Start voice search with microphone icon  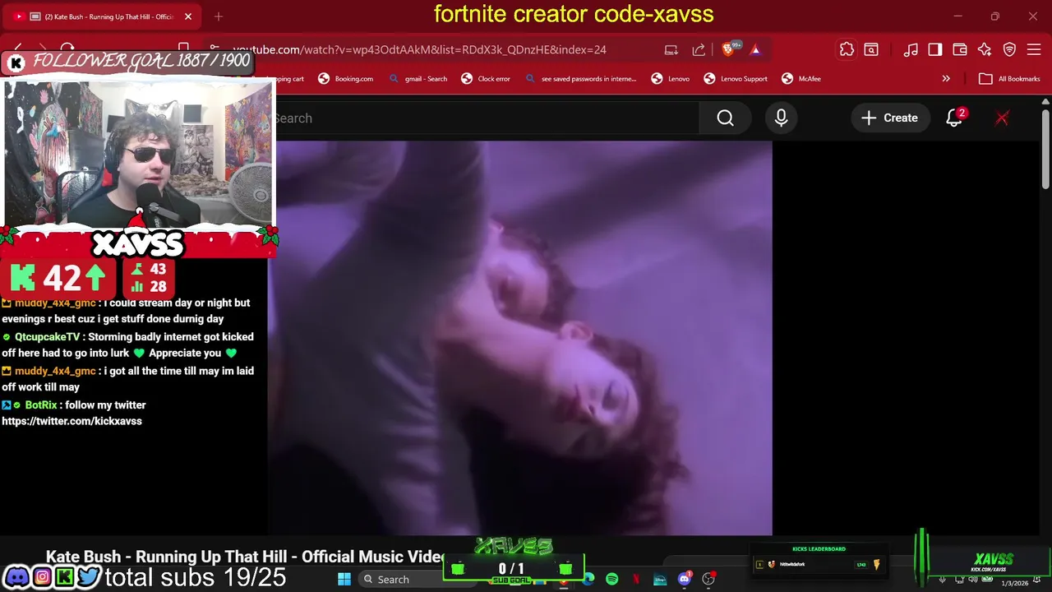[x=781, y=118]
